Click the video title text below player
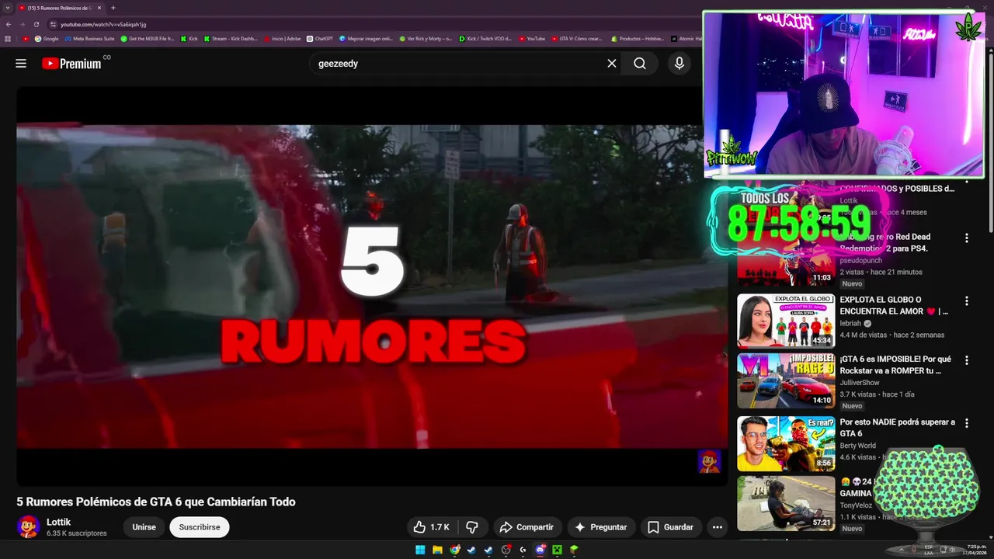The width and height of the screenshot is (994, 559). coord(156,502)
